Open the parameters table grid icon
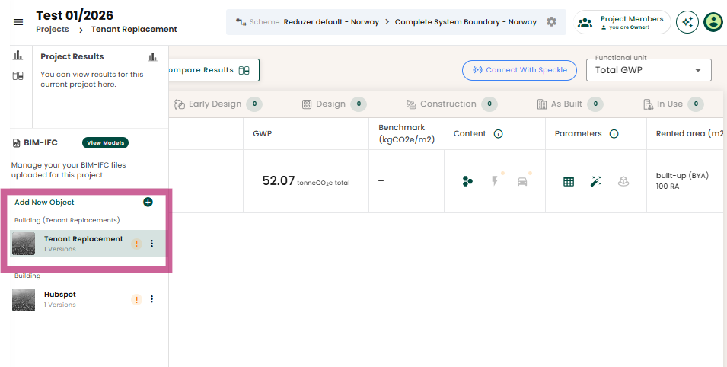727x367 pixels. tap(569, 181)
